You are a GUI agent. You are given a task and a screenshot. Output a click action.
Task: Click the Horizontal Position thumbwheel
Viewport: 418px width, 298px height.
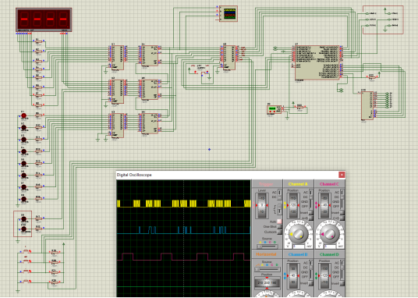[267, 282]
